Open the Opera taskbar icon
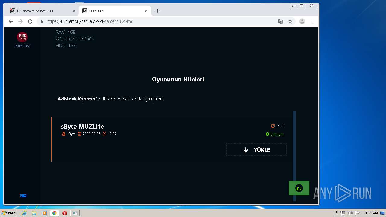The height and width of the screenshot is (217, 386). [x=65, y=213]
